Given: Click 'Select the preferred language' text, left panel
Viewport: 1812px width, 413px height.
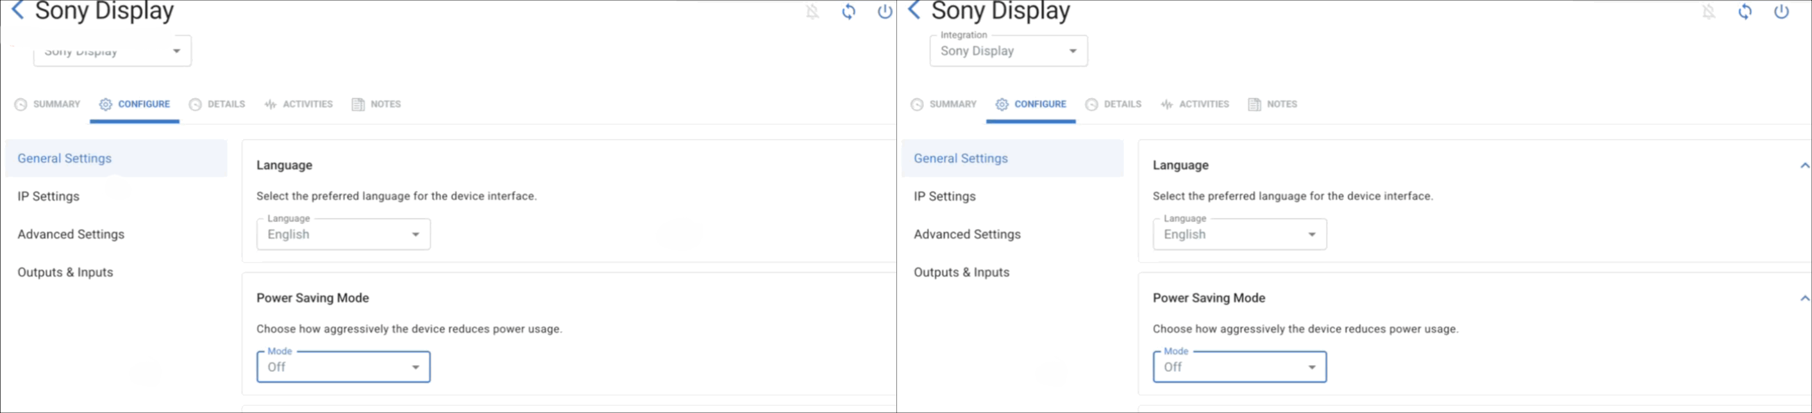Looking at the screenshot, I should pos(397,196).
